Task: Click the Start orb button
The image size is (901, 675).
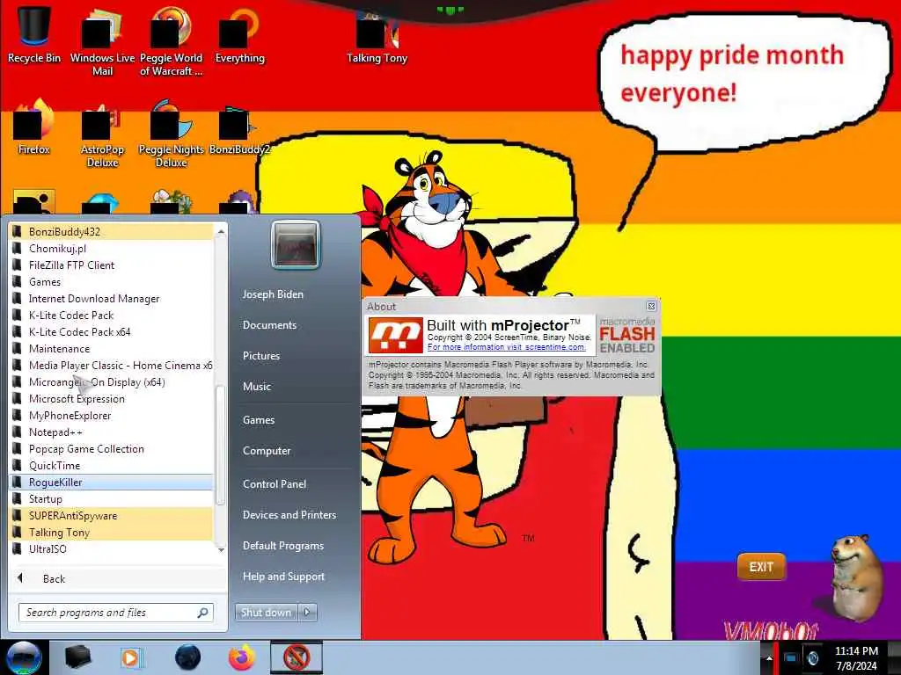Action: [x=24, y=657]
